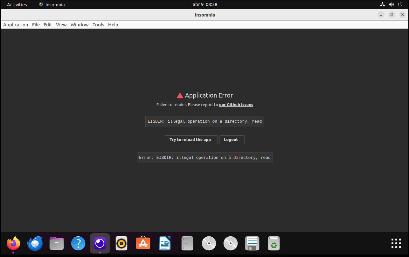
Task: Open the Window menu
Action: [x=80, y=25]
